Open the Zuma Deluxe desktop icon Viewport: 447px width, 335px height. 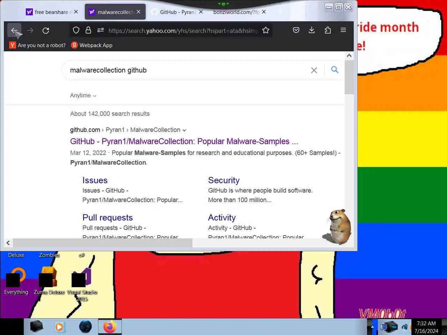click(x=49, y=281)
